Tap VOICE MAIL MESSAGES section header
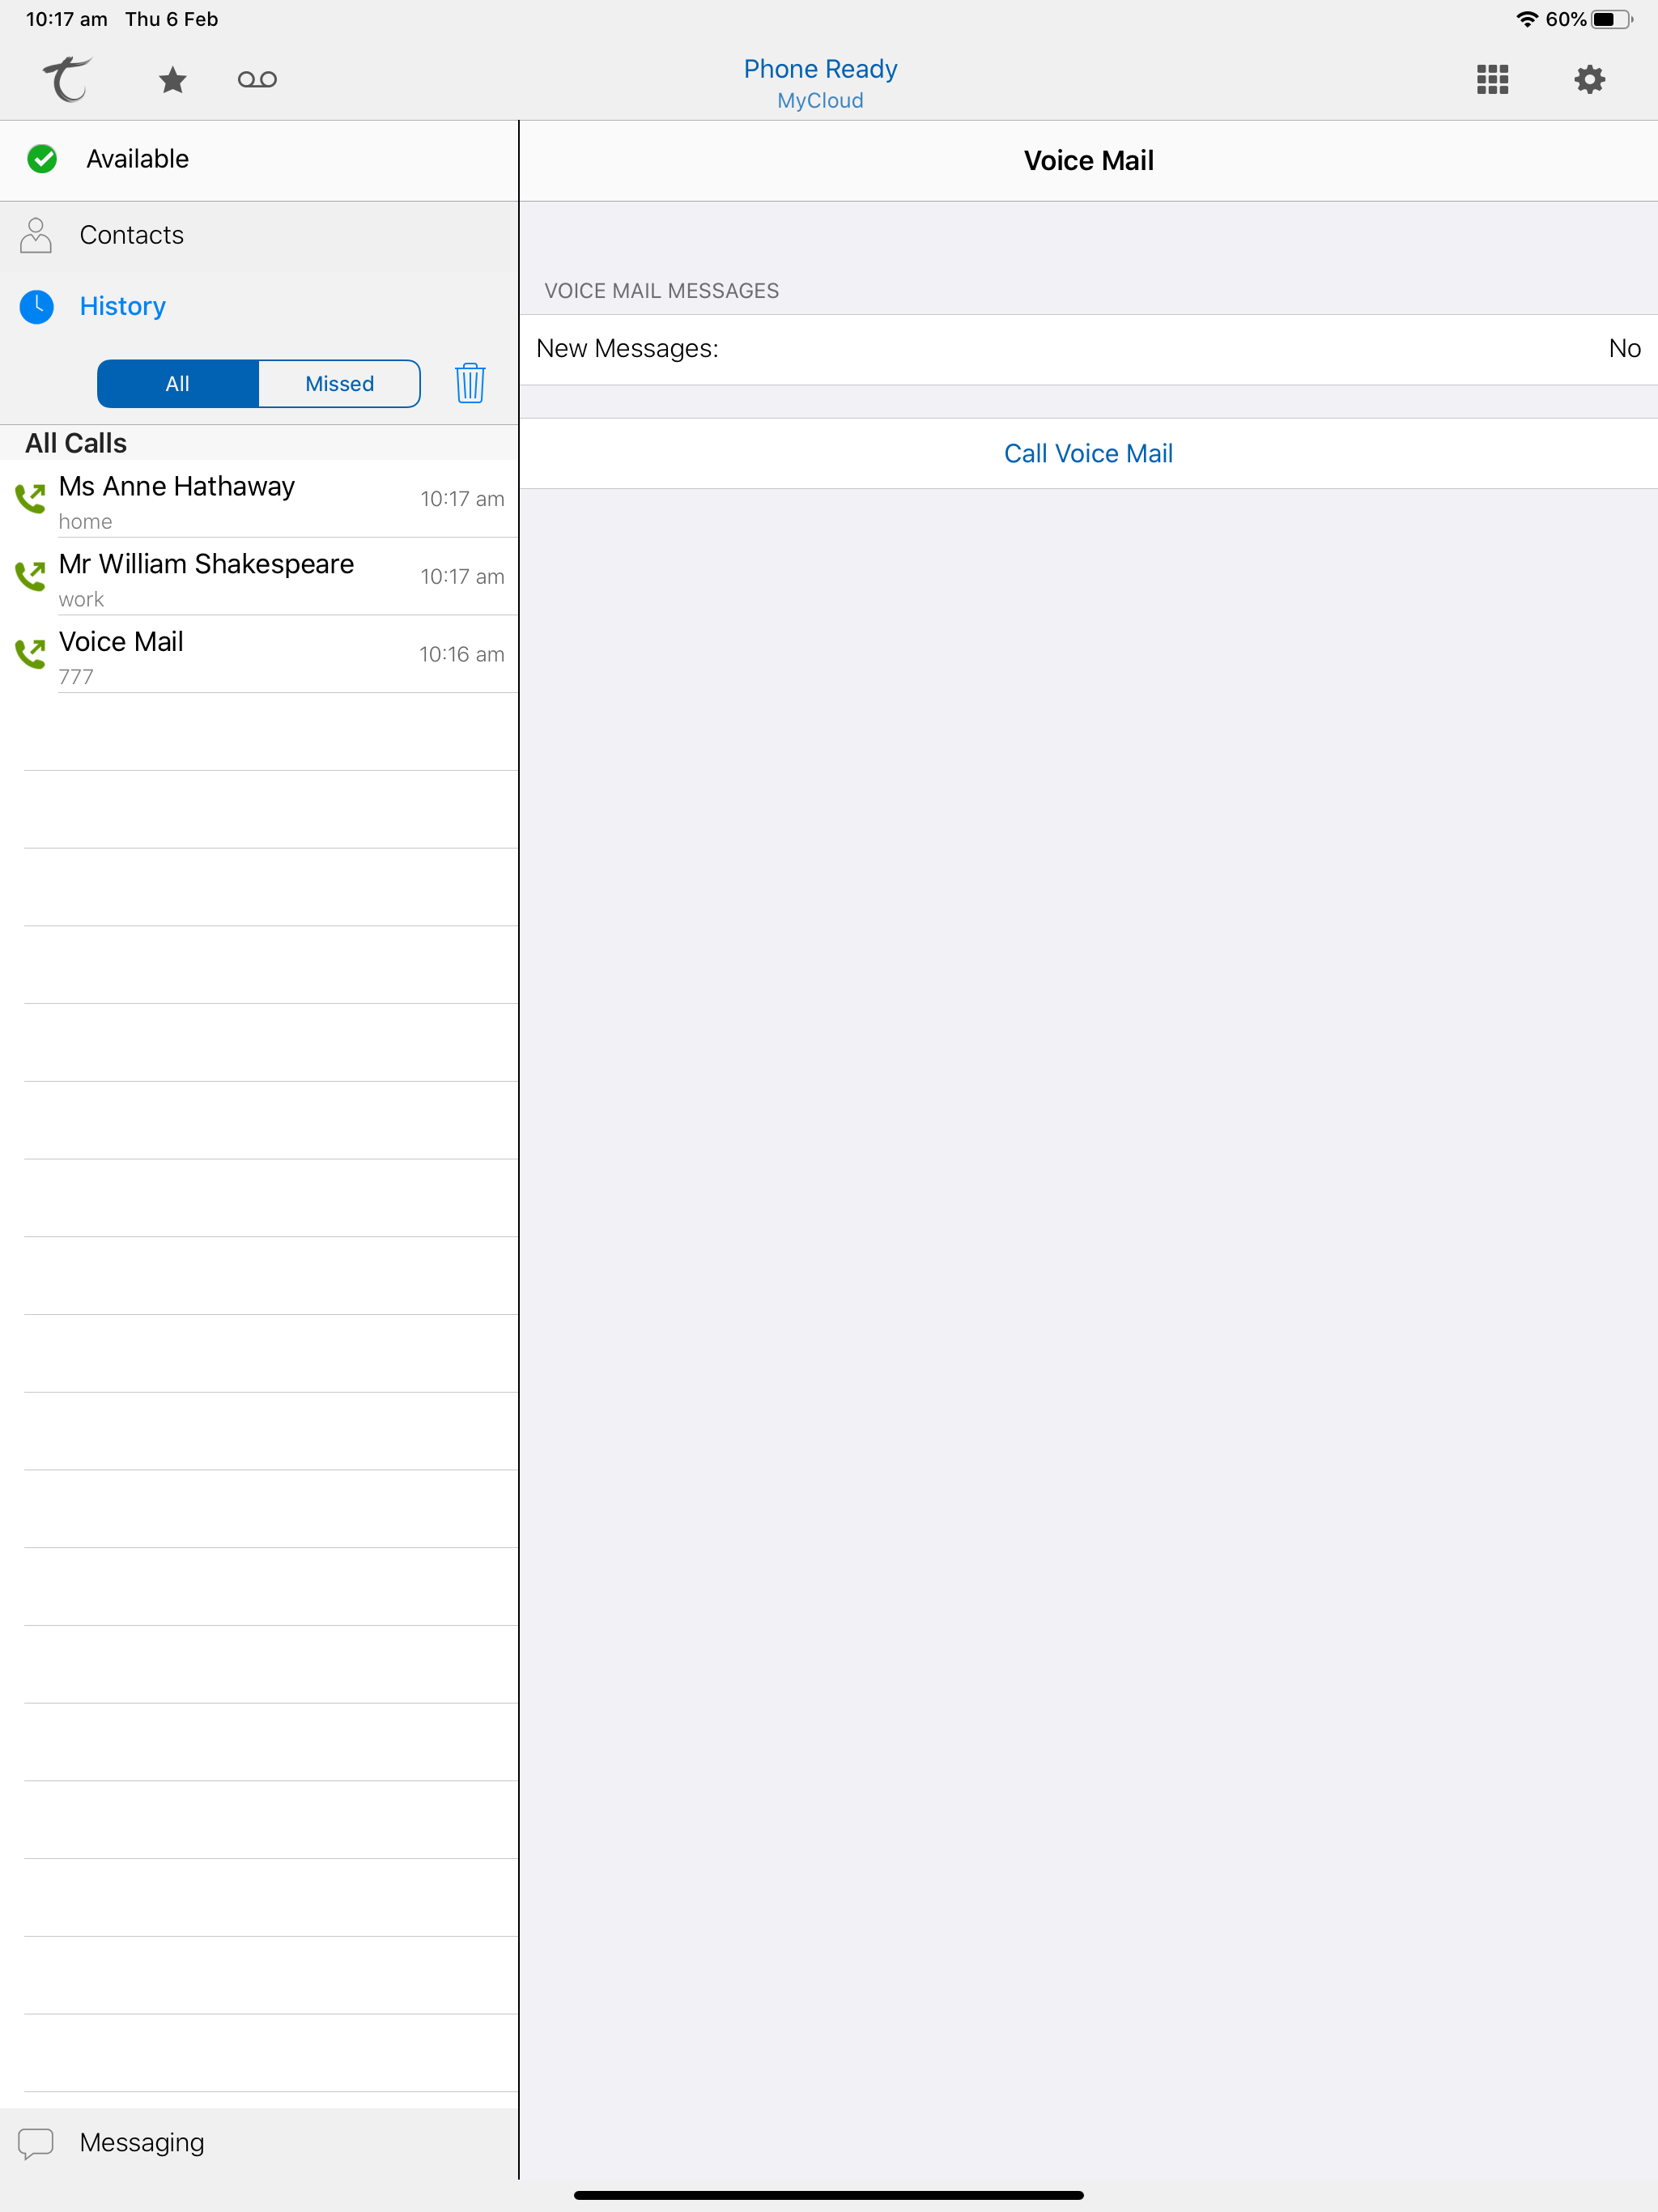 [661, 291]
